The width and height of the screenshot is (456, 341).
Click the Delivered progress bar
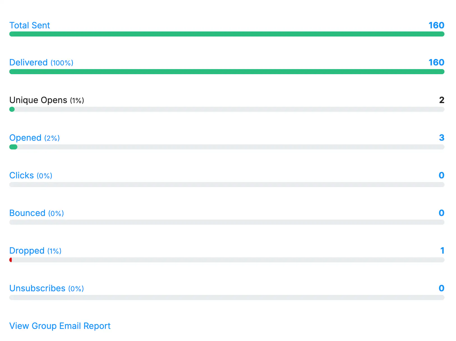(227, 72)
